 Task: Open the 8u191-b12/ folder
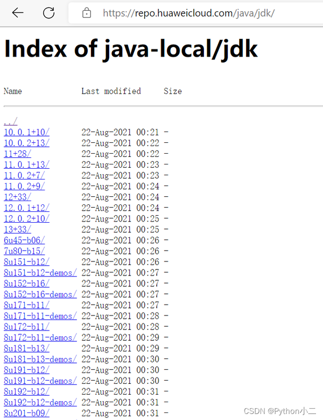[26, 370]
